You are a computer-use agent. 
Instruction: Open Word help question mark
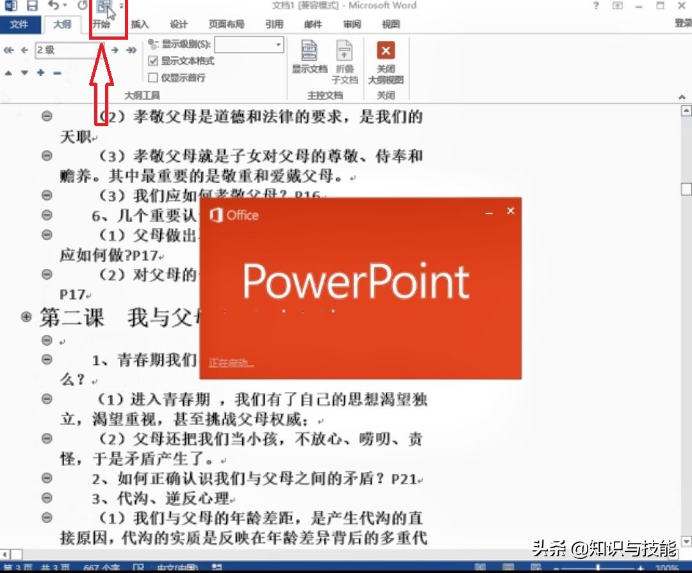point(597,6)
